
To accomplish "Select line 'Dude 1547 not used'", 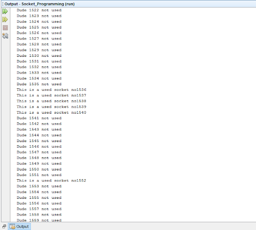I will (39, 152).
